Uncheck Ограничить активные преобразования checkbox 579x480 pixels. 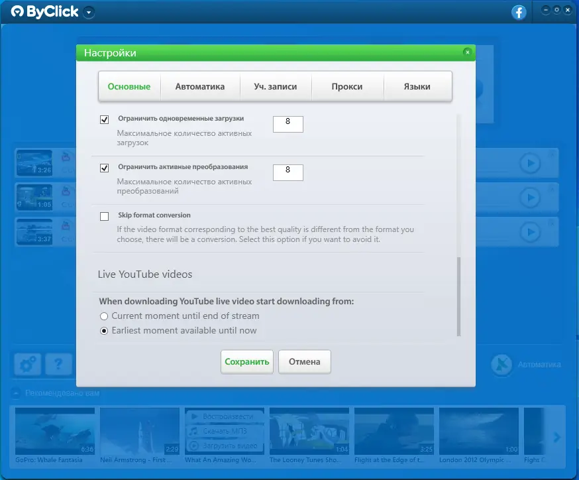coord(104,168)
